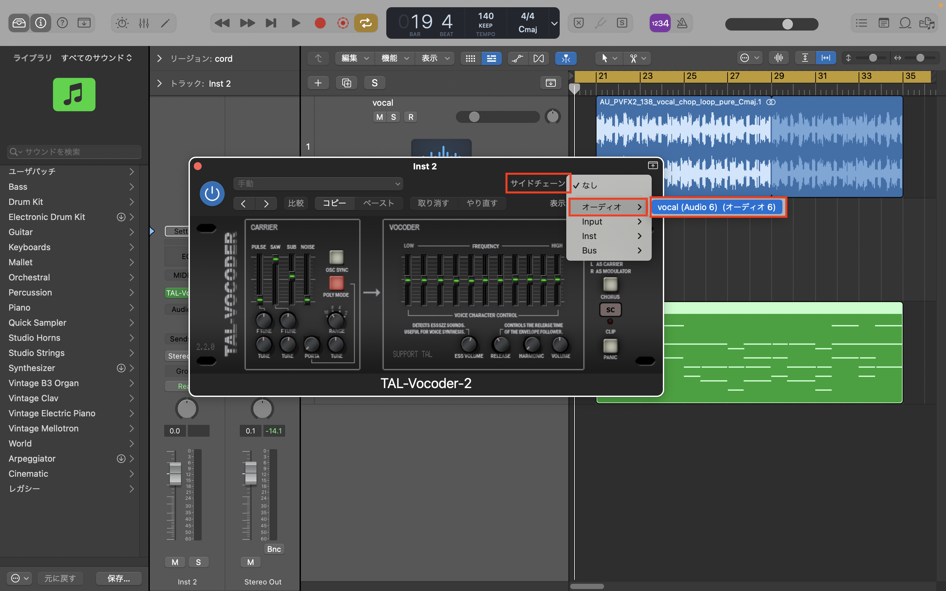
Task: Click the Fast Forward transport button
Action: point(247,23)
